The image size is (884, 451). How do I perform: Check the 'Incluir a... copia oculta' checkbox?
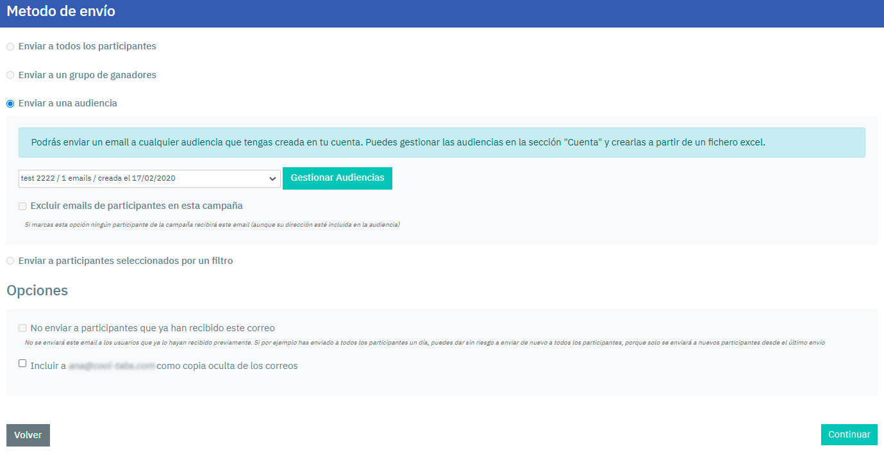pos(23,363)
